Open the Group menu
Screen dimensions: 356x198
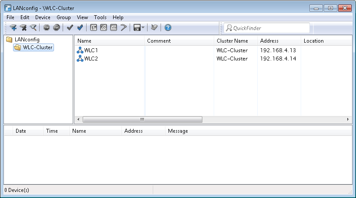64,17
